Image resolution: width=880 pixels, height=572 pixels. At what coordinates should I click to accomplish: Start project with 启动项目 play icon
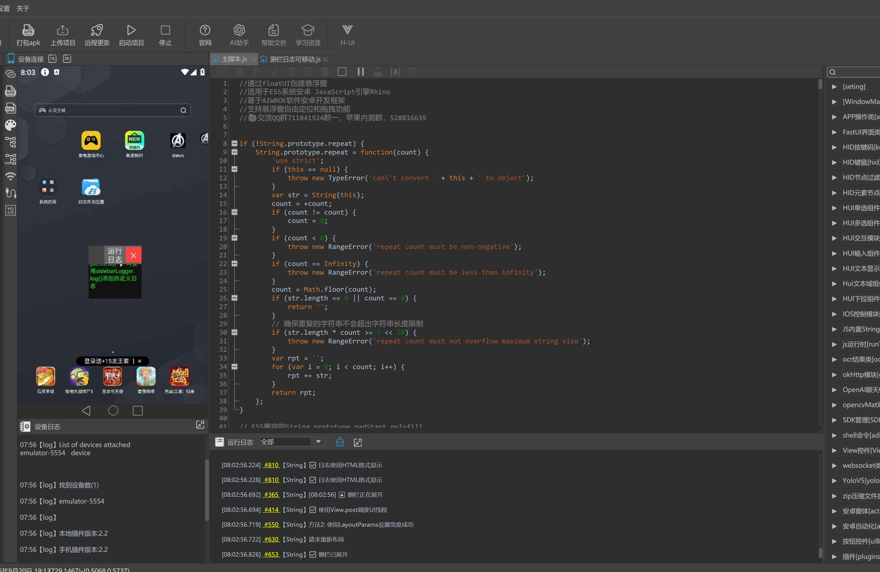point(131,30)
